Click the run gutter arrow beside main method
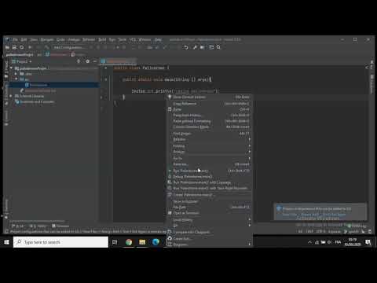 106,79
